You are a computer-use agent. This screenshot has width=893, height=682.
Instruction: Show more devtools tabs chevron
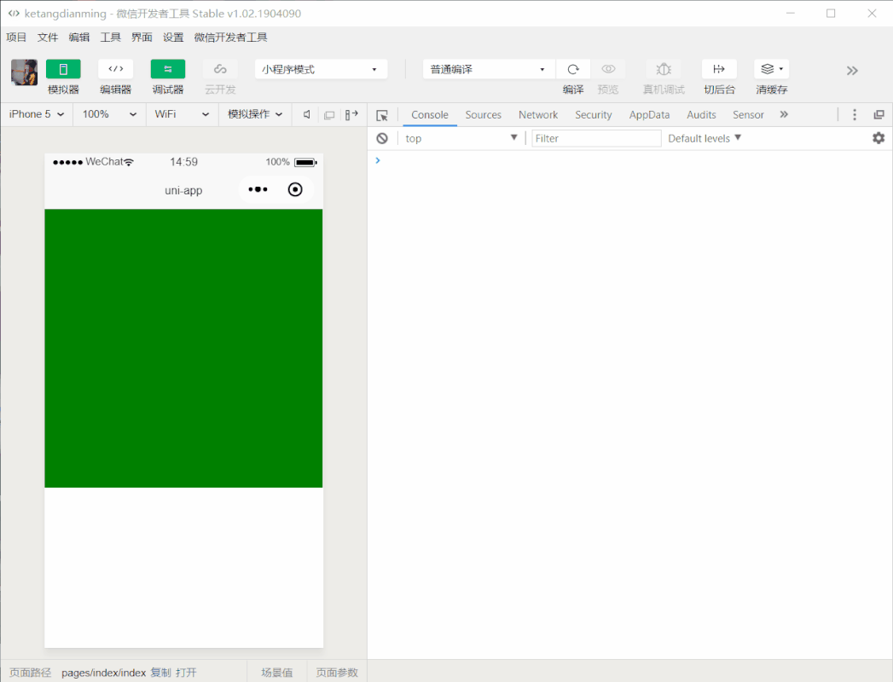(x=784, y=114)
